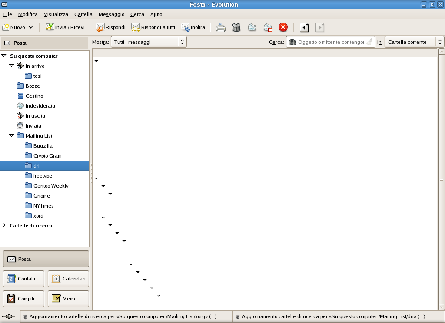Switch to Calendari view

pos(68,279)
